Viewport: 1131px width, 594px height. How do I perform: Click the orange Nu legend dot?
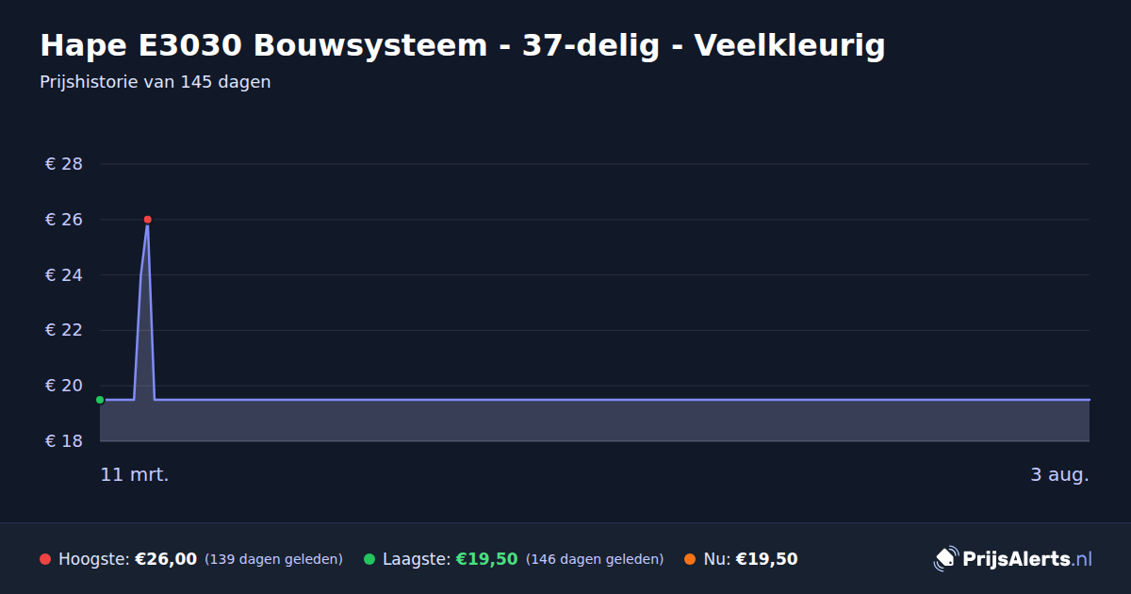[x=690, y=559]
